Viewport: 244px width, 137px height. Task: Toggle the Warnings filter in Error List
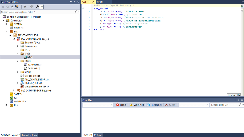coord(137,105)
